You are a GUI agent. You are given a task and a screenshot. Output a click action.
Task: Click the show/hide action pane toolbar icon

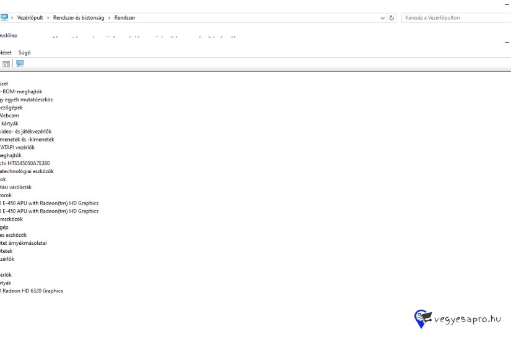6,64
